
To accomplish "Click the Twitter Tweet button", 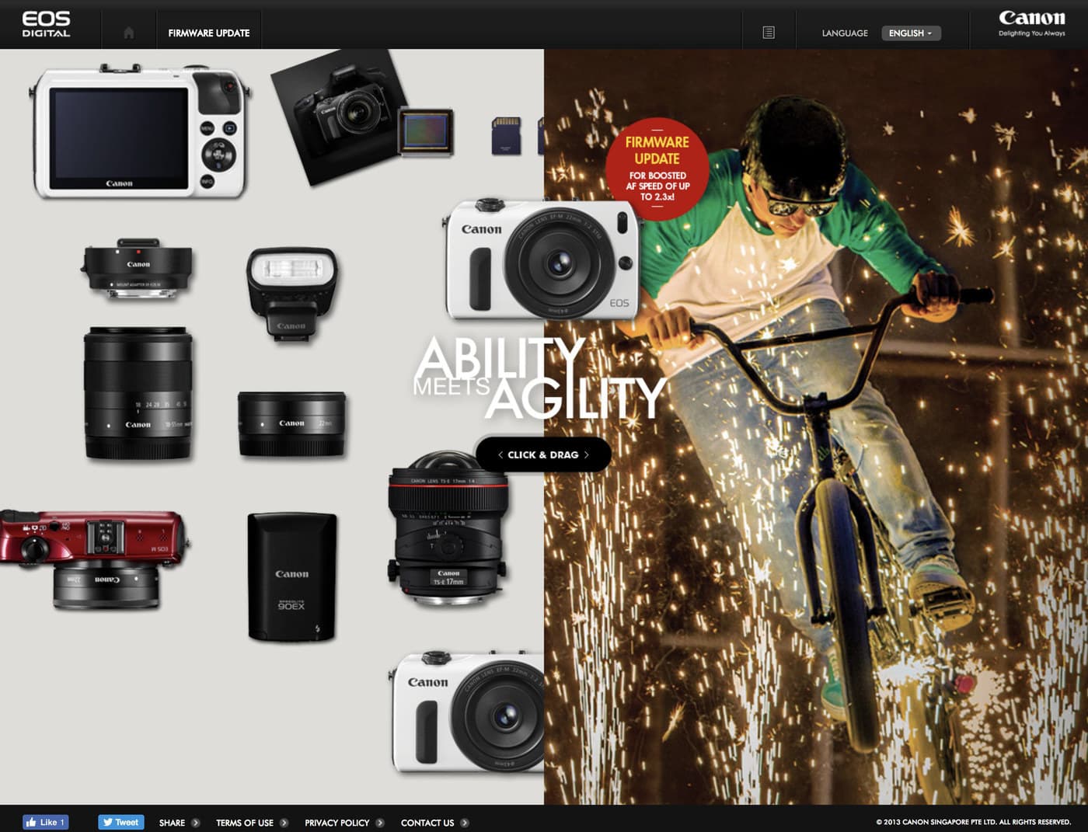I will point(121,822).
